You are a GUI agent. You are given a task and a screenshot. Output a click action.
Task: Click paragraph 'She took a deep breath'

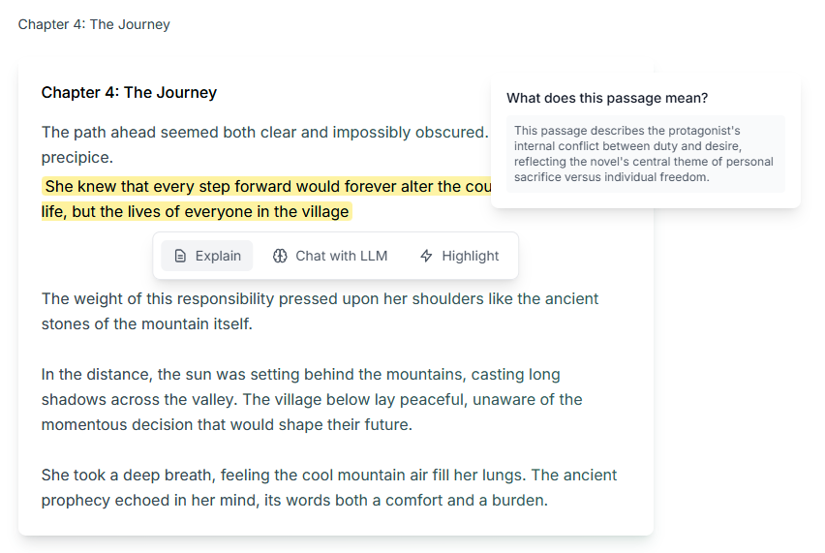pyautogui.click(x=329, y=487)
